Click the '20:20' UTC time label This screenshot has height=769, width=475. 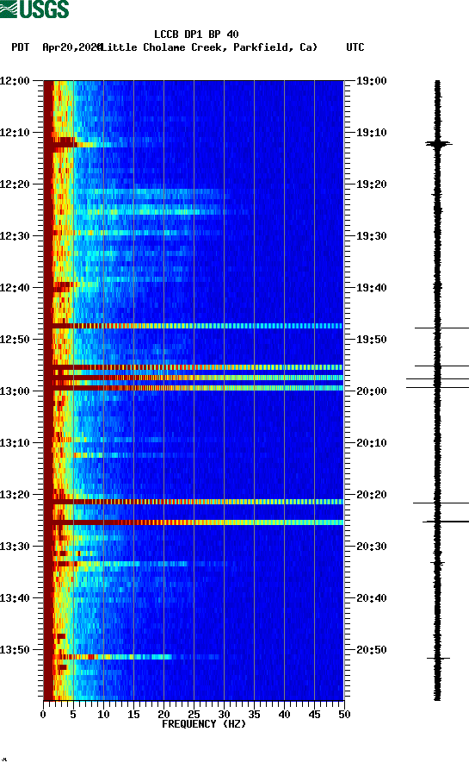[x=371, y=494]
